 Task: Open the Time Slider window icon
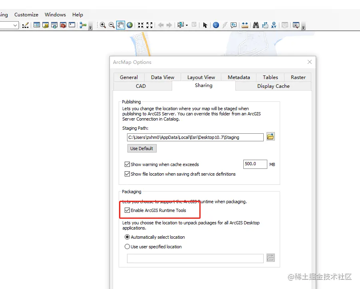[285, 25]
